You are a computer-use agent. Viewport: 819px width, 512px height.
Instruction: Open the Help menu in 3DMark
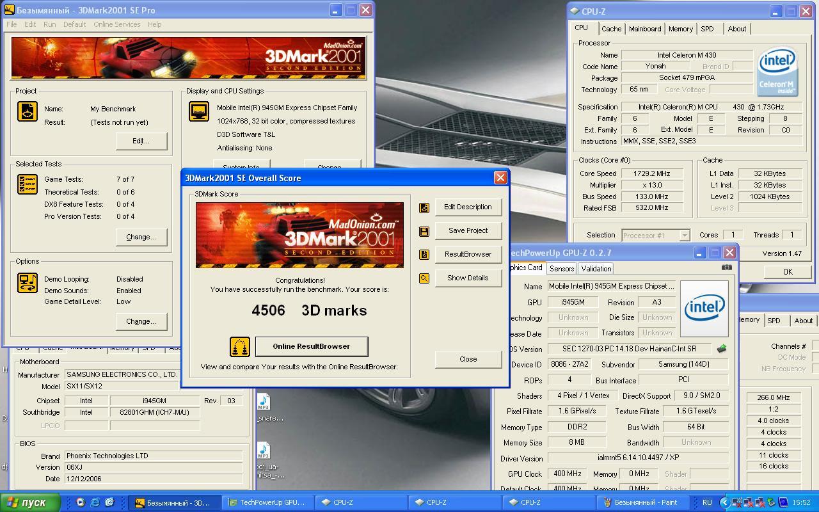(155, 24)
